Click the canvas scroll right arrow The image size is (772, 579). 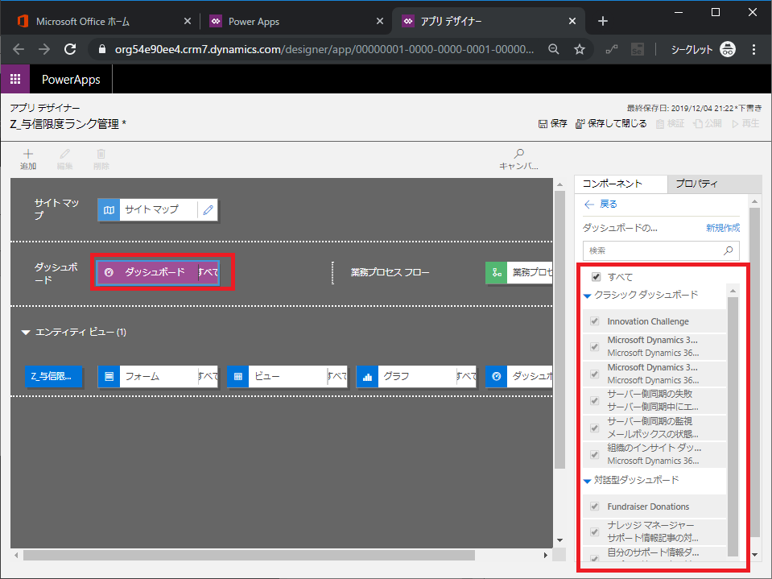tap(545, 556)
